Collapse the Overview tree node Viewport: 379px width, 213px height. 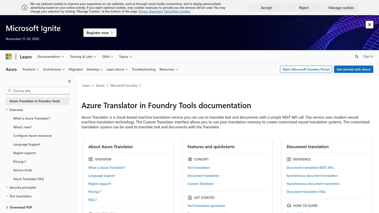7,110
